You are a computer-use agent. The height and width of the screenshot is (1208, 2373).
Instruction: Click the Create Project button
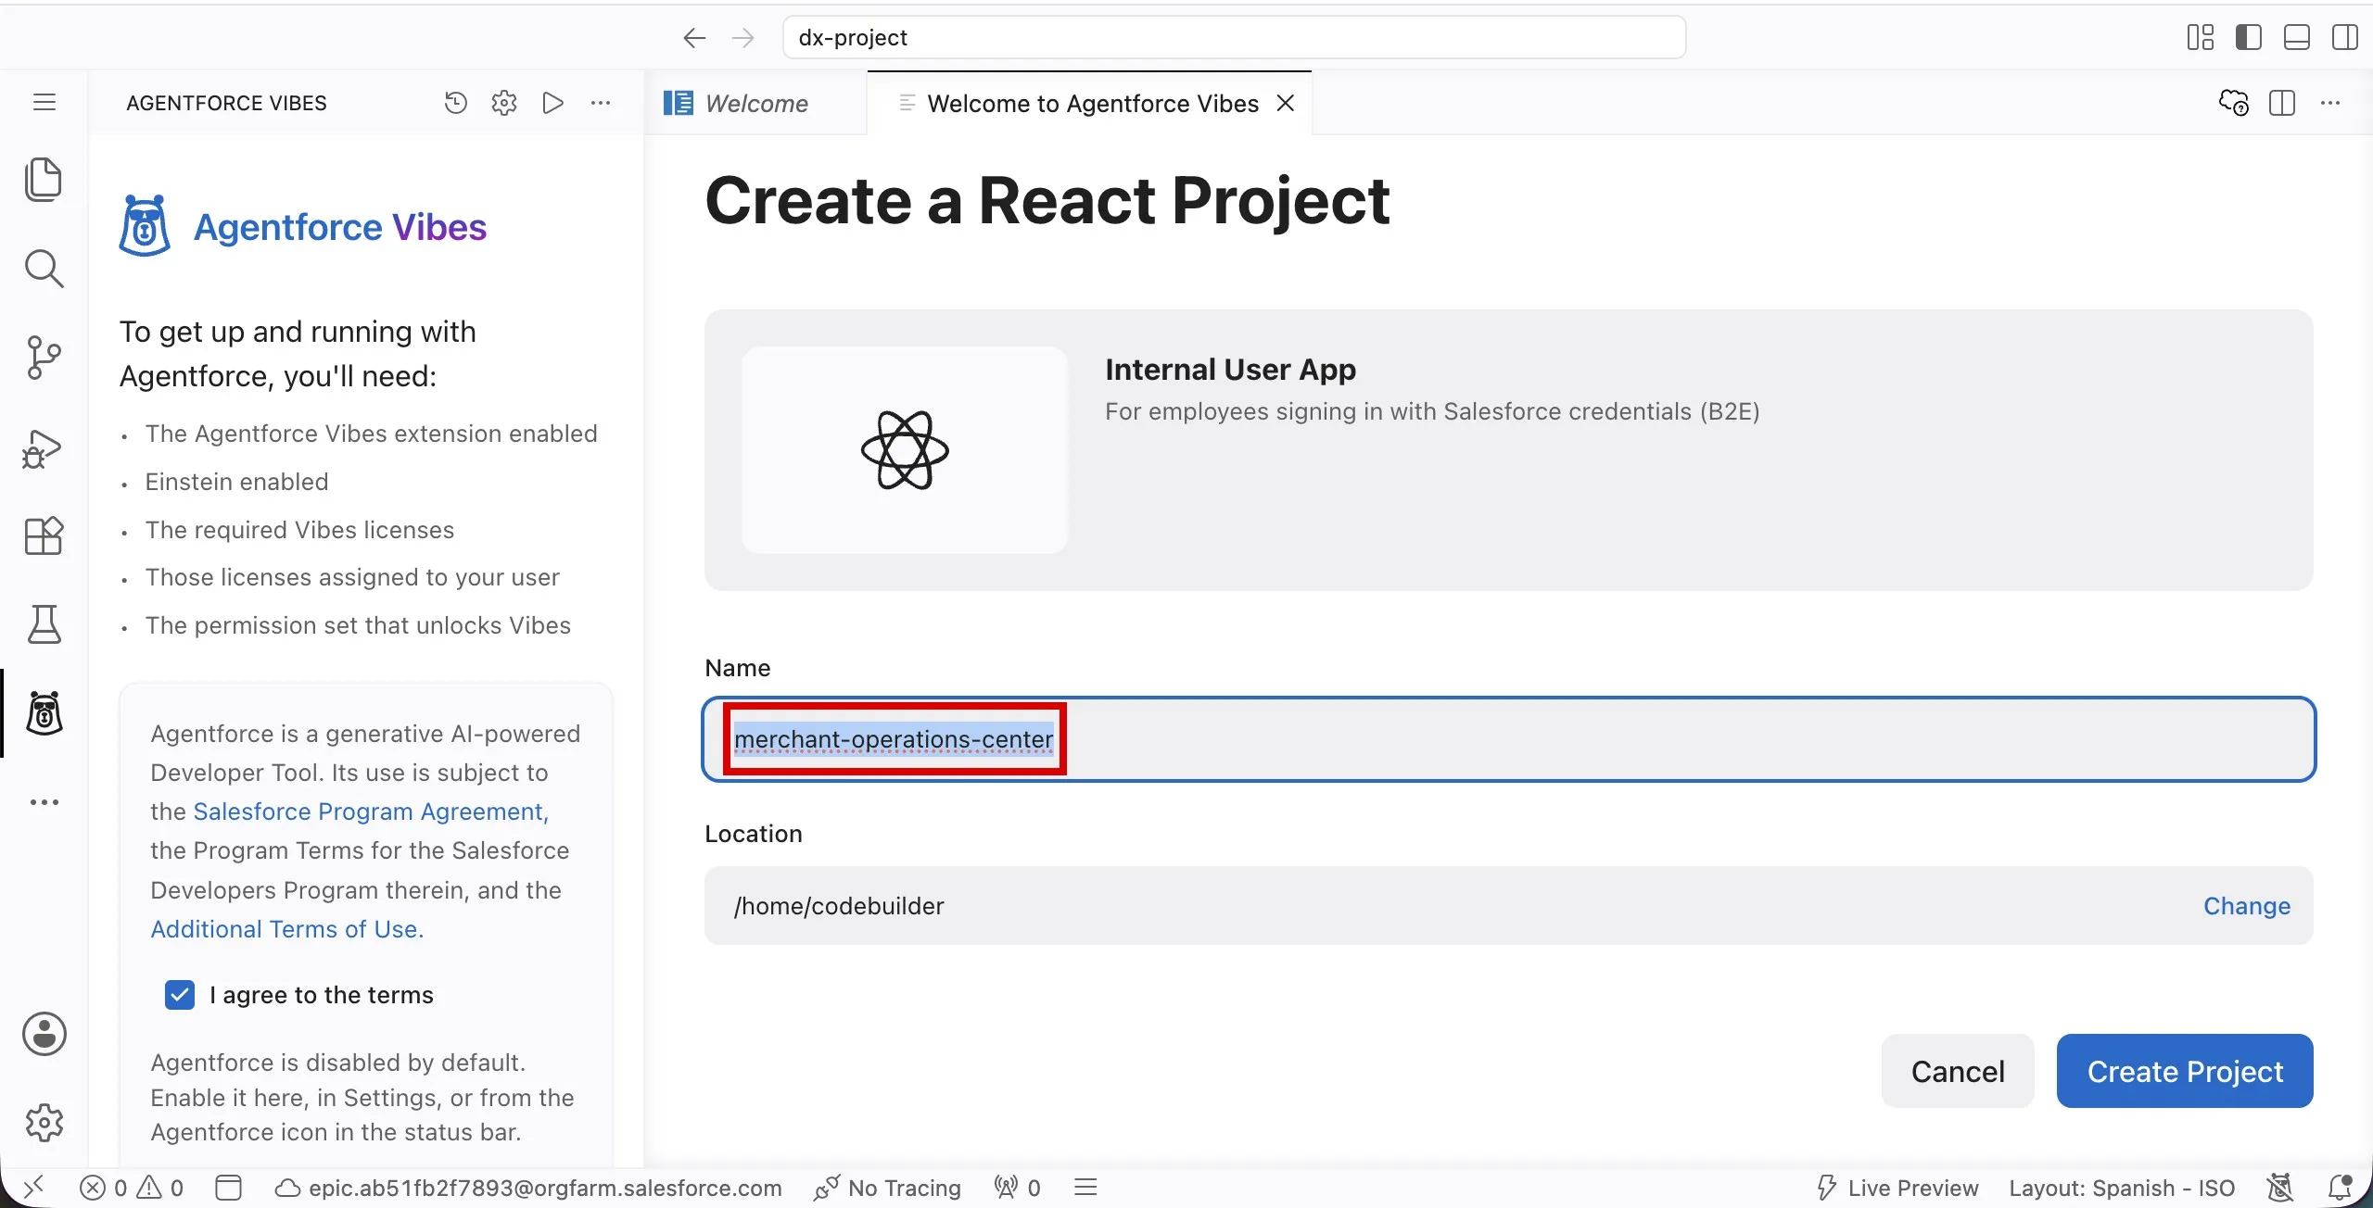2185,1071
